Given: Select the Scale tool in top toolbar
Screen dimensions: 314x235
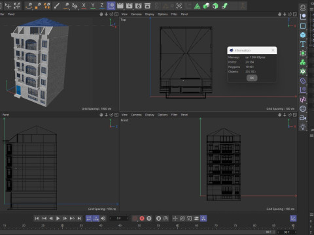Looking at the screenshot, I should [x=17, y=6].
